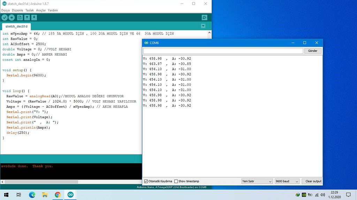Click the Open sketch up-arrow icon

pos(27,17)
